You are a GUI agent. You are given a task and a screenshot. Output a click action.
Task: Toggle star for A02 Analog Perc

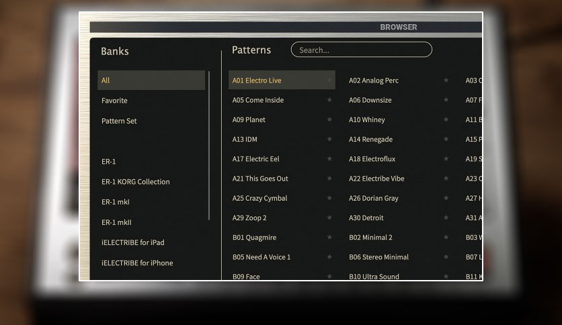coord(446,80)
